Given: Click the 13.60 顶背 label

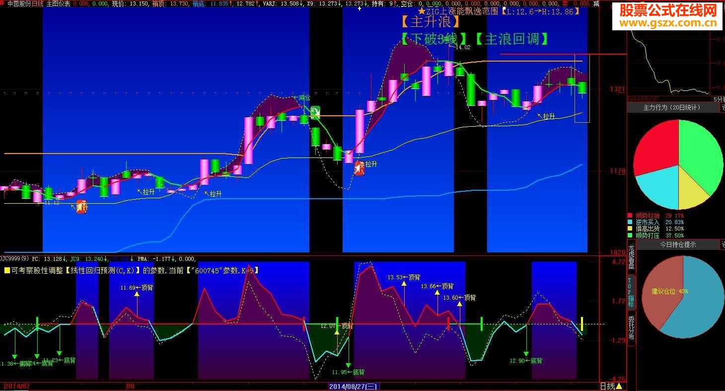Looking at the screenshot, I should 459,298.
